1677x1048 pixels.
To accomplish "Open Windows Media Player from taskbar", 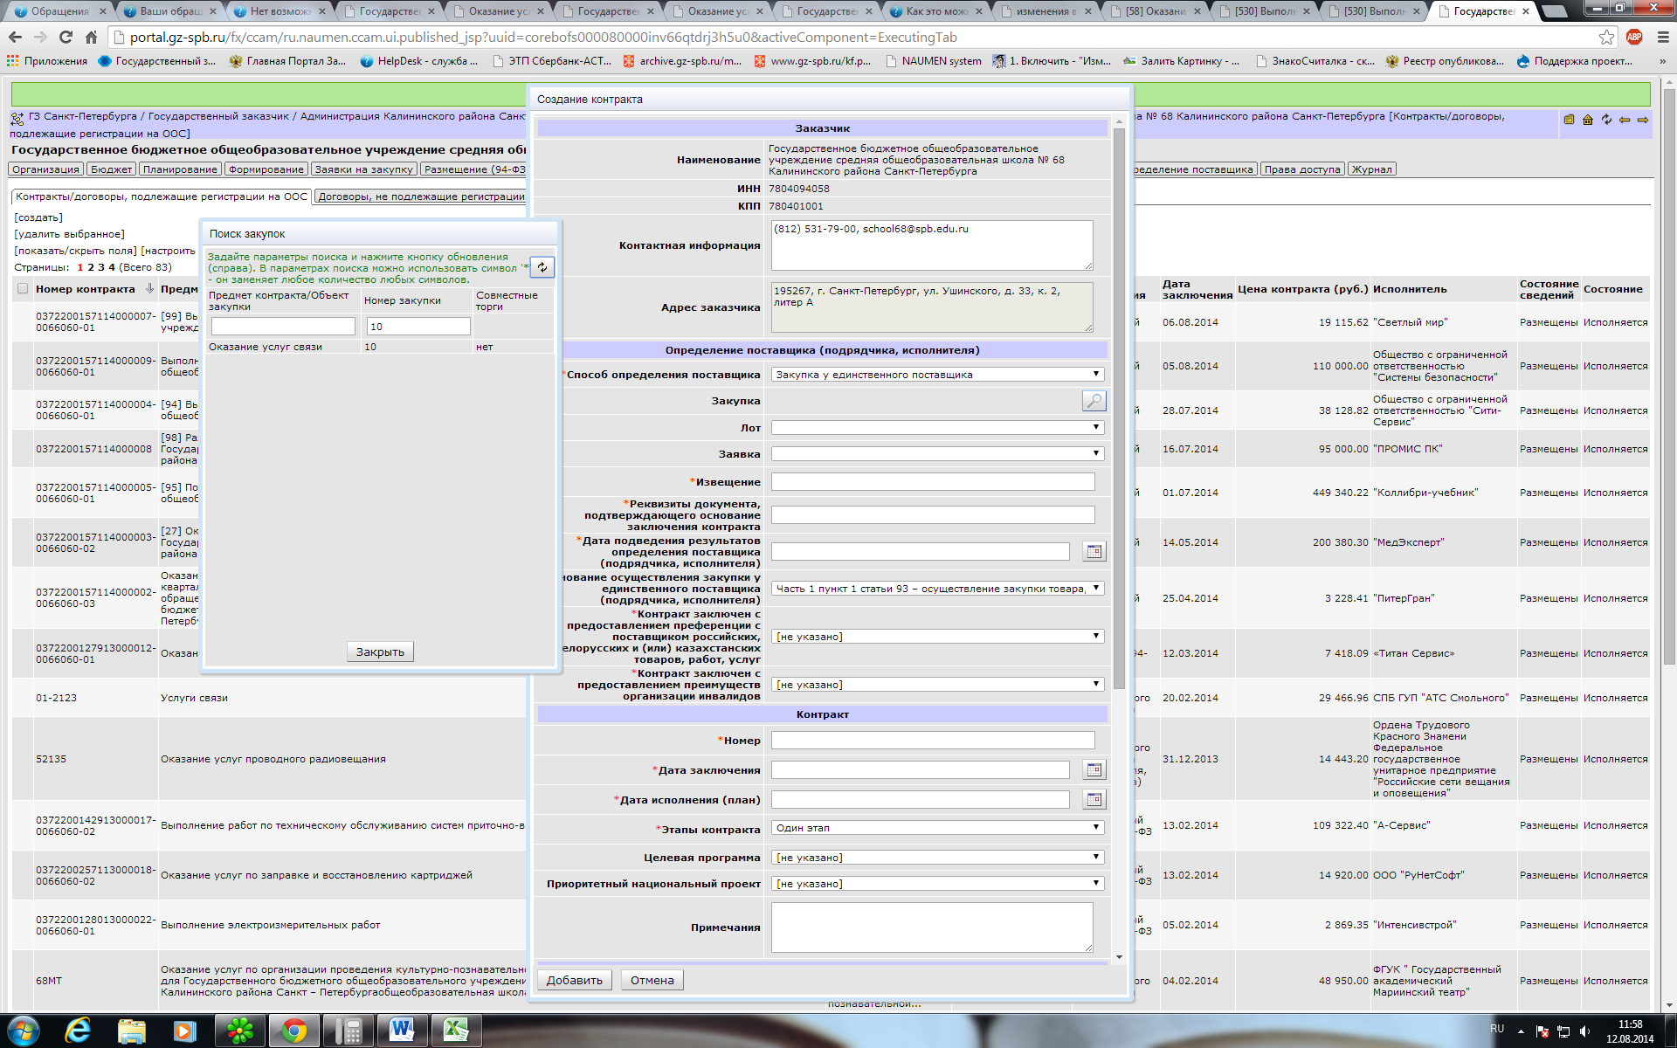I will tap(185, 1031).
